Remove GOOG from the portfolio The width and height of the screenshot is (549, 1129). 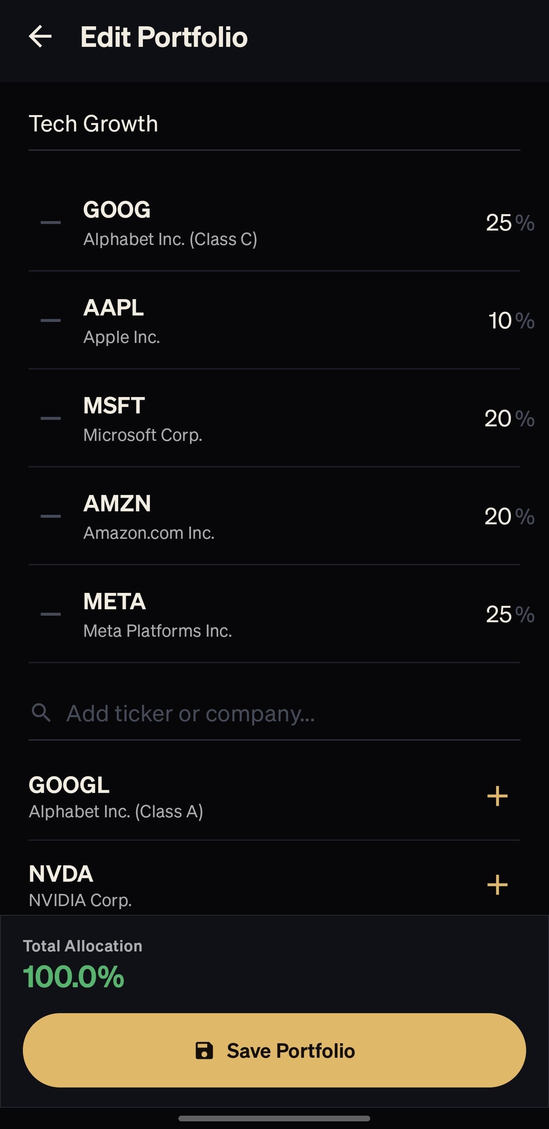coord(50,223)
